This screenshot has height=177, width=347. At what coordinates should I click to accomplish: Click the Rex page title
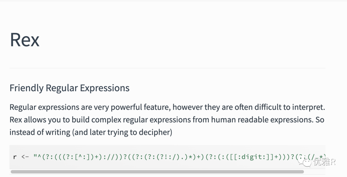point(24,40)
